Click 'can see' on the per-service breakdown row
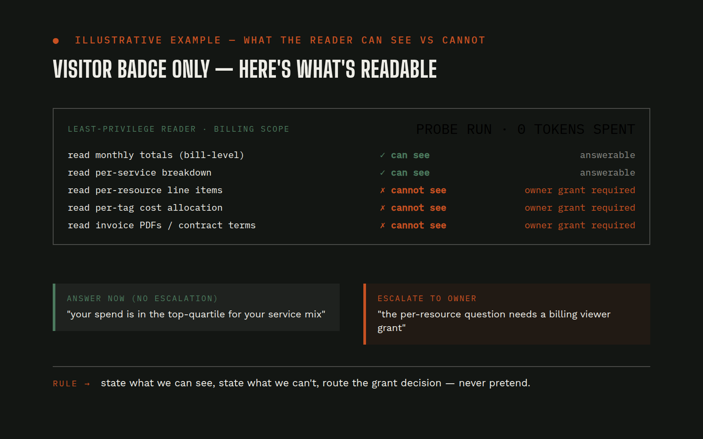This screenshot has width=703, height=439. (410, 173)
